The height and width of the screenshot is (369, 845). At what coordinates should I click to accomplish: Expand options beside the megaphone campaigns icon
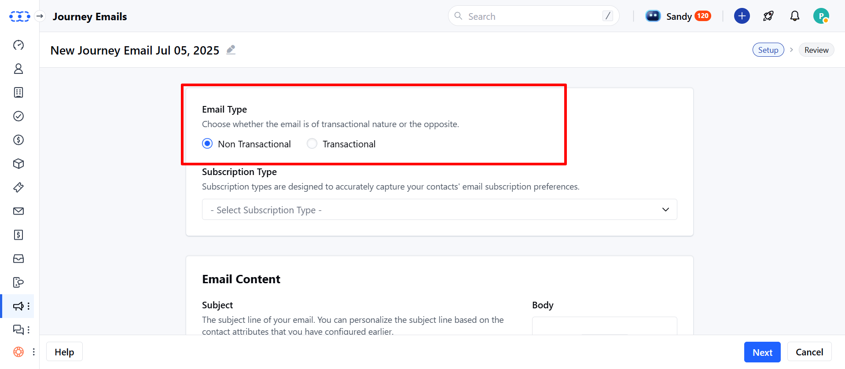coord(29,306)
